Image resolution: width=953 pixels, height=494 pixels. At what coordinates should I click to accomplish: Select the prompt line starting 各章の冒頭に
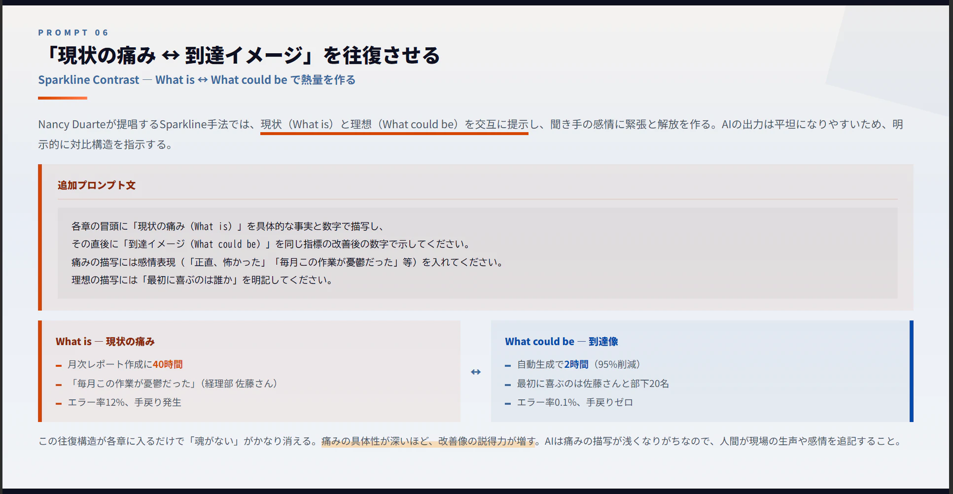pyautogui.click(x=228, y=226)
